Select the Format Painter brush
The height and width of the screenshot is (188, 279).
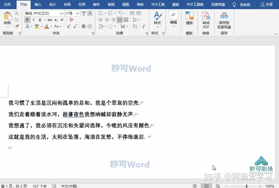point(17,26)
